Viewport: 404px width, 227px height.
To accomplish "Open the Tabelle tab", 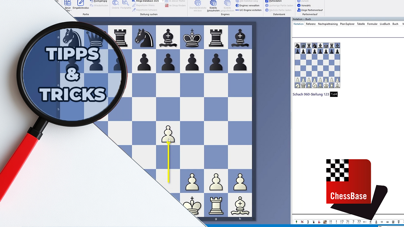I will coord(361,24).
